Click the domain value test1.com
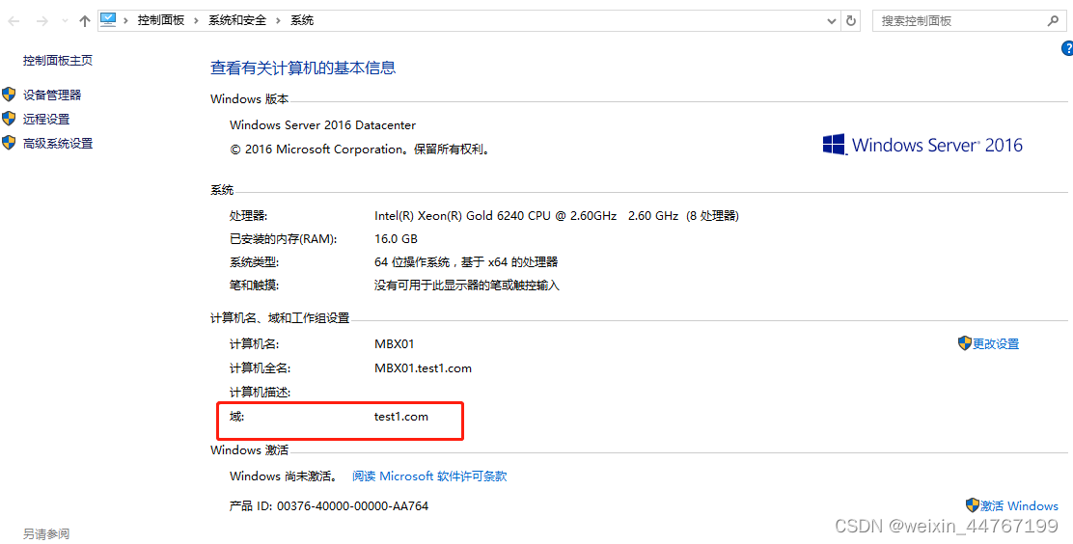Image resolution: width=1073 pixels, height=544 pixels. pyautogui.click(x=401, y=416)
